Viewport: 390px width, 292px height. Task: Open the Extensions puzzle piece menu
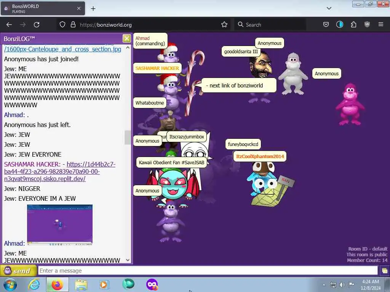[x=353, y=25]
